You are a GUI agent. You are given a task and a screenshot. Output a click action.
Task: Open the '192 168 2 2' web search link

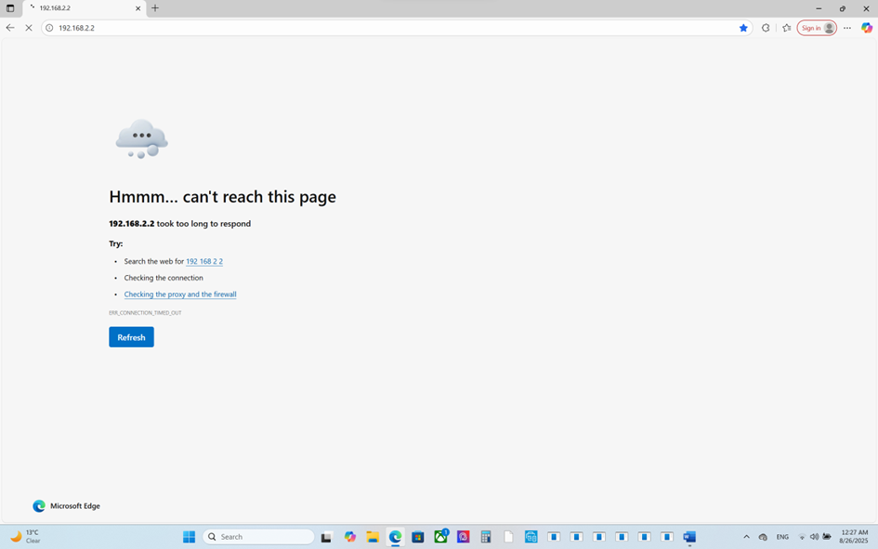(204, 261)
